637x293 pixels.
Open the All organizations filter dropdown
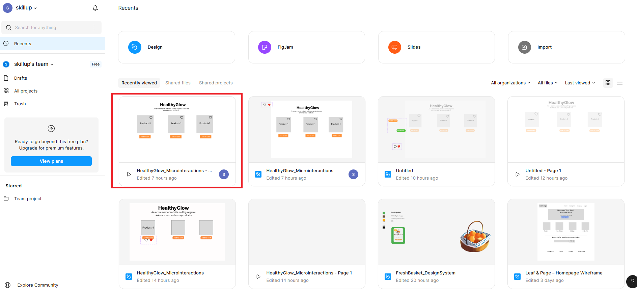[x=510, y=83]
